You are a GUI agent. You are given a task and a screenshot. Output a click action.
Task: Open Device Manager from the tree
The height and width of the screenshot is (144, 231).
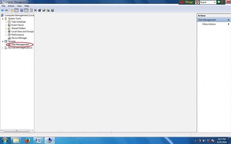pos(19,38)
